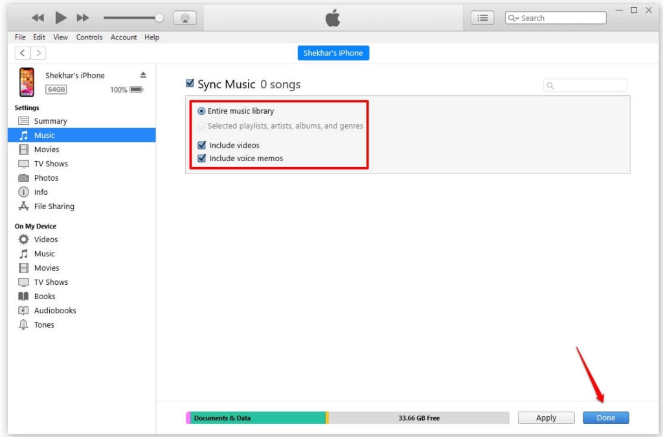Select Entire music library radio button

[x=202, y=111]
